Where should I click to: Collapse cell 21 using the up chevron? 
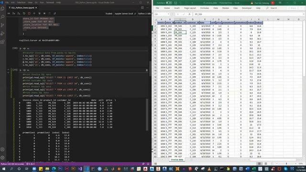pyautogui.click(x=8, y=70)
